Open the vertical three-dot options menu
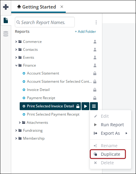This screenshot has height=174, width=136. point(96,22)
